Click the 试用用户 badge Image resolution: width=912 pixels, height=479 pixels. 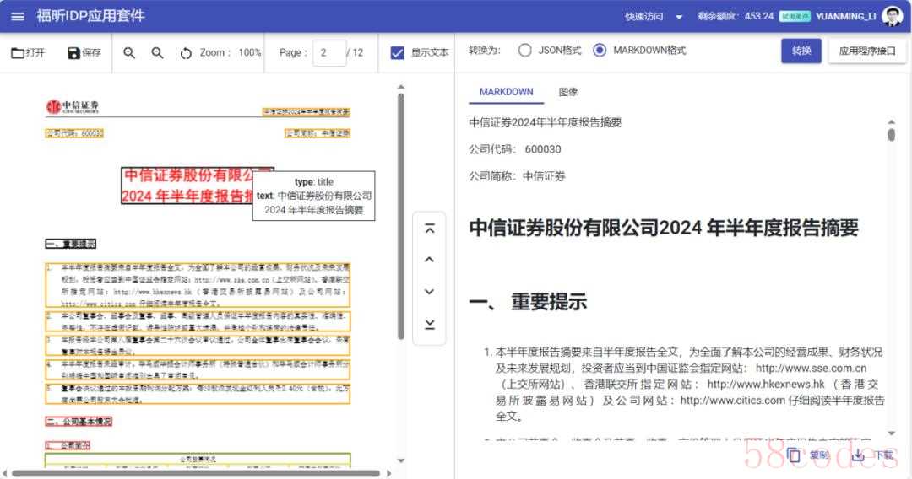coord(795,16)
